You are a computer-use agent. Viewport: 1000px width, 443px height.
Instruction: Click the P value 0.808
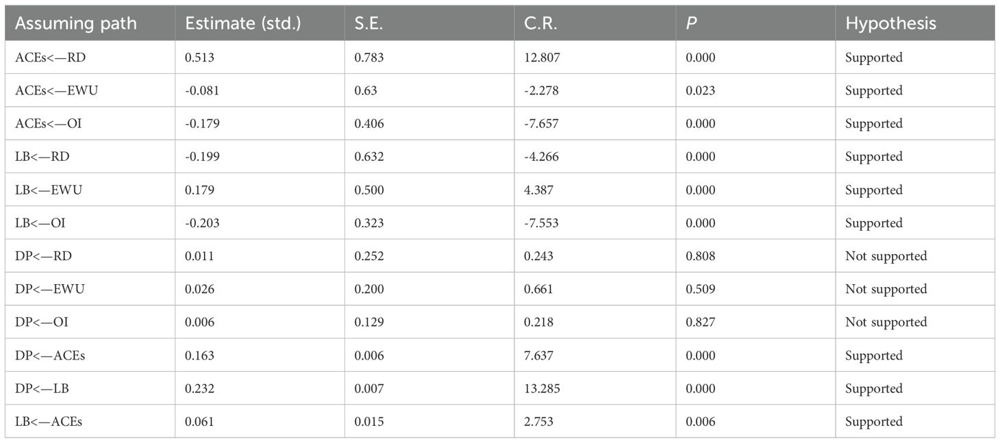click(x=700, y=256)
